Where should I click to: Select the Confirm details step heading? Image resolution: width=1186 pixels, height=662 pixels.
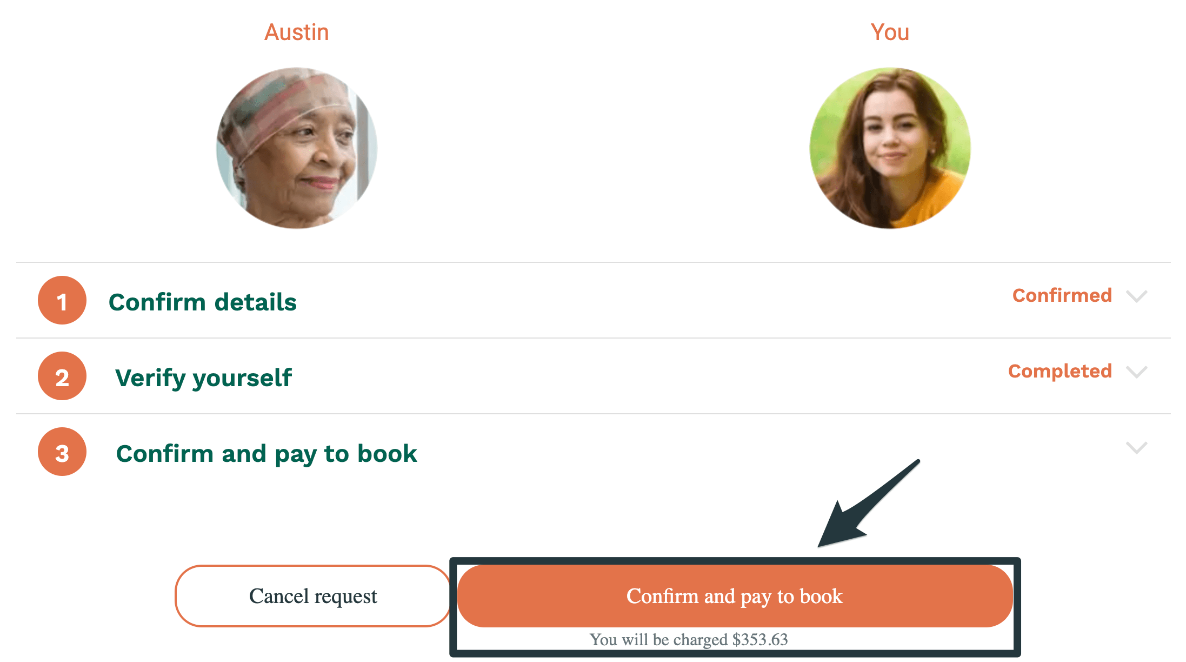[203, 302]
